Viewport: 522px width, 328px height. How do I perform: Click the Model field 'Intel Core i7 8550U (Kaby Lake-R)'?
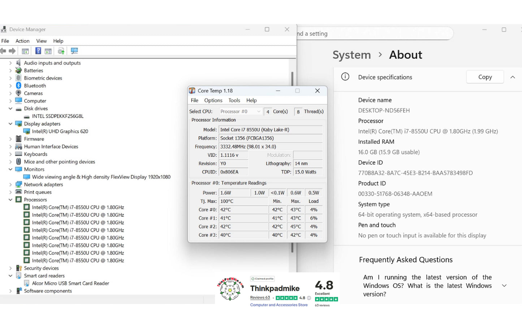click(271, 130)
